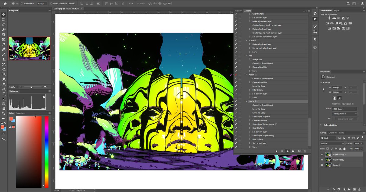Select the Horizontal Type tool
366x192 pixels.
[4, 94]
